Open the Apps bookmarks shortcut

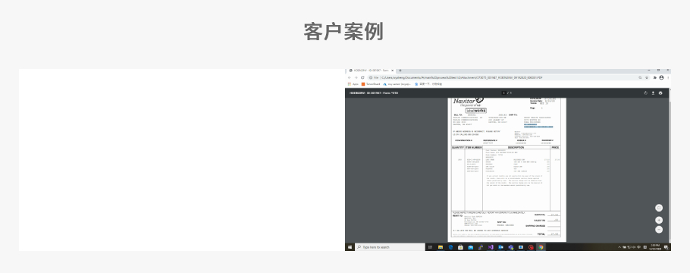(x=353, y=84)
